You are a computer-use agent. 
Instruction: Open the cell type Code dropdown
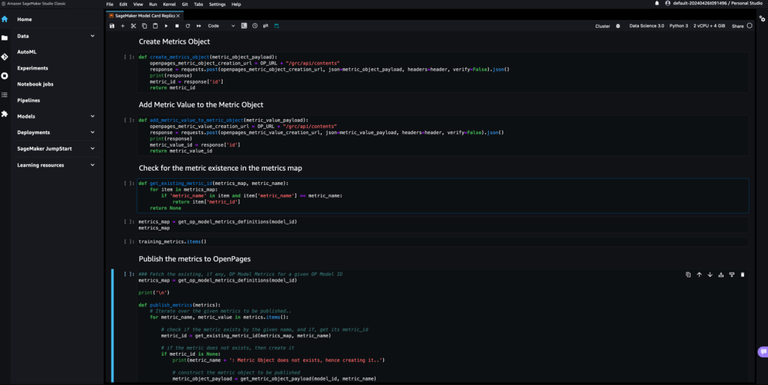tap(221, 26)
